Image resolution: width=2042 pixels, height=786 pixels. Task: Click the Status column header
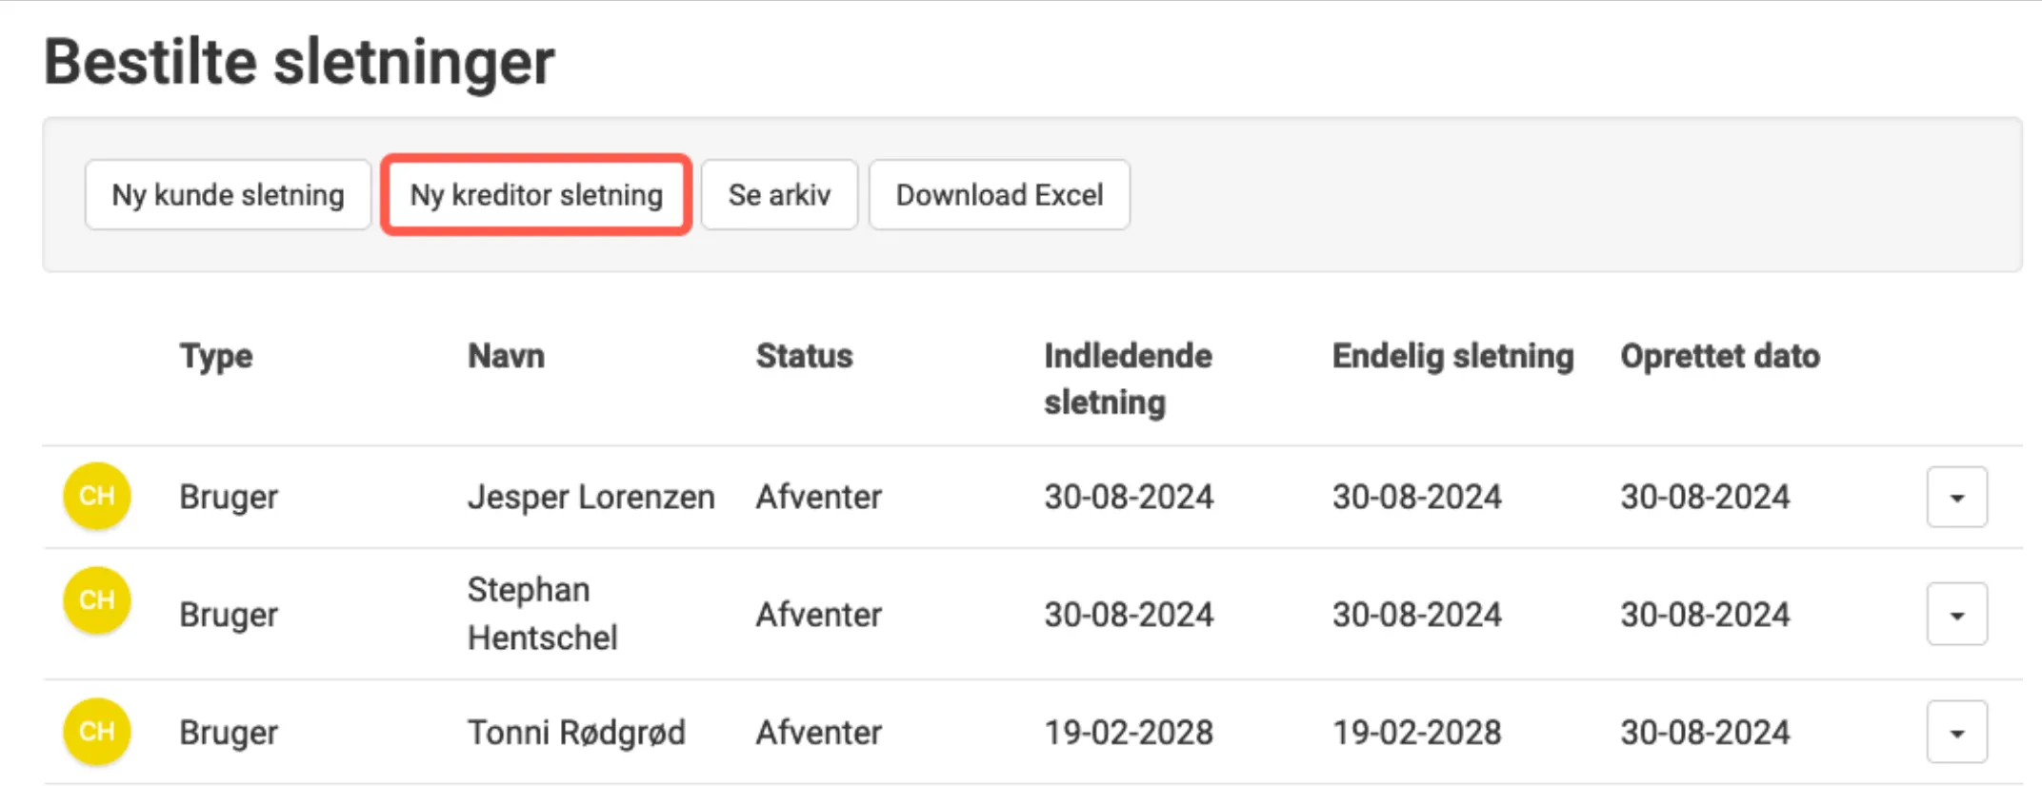pos(804,356)
